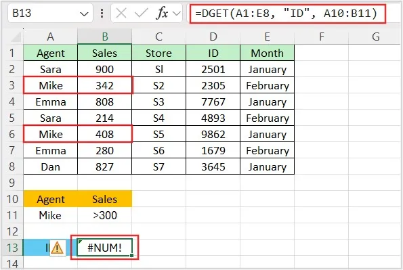The width and height of the screenshot is (403, 270).
Task: Click the Name Box showing B13
Action: (50, 13)
